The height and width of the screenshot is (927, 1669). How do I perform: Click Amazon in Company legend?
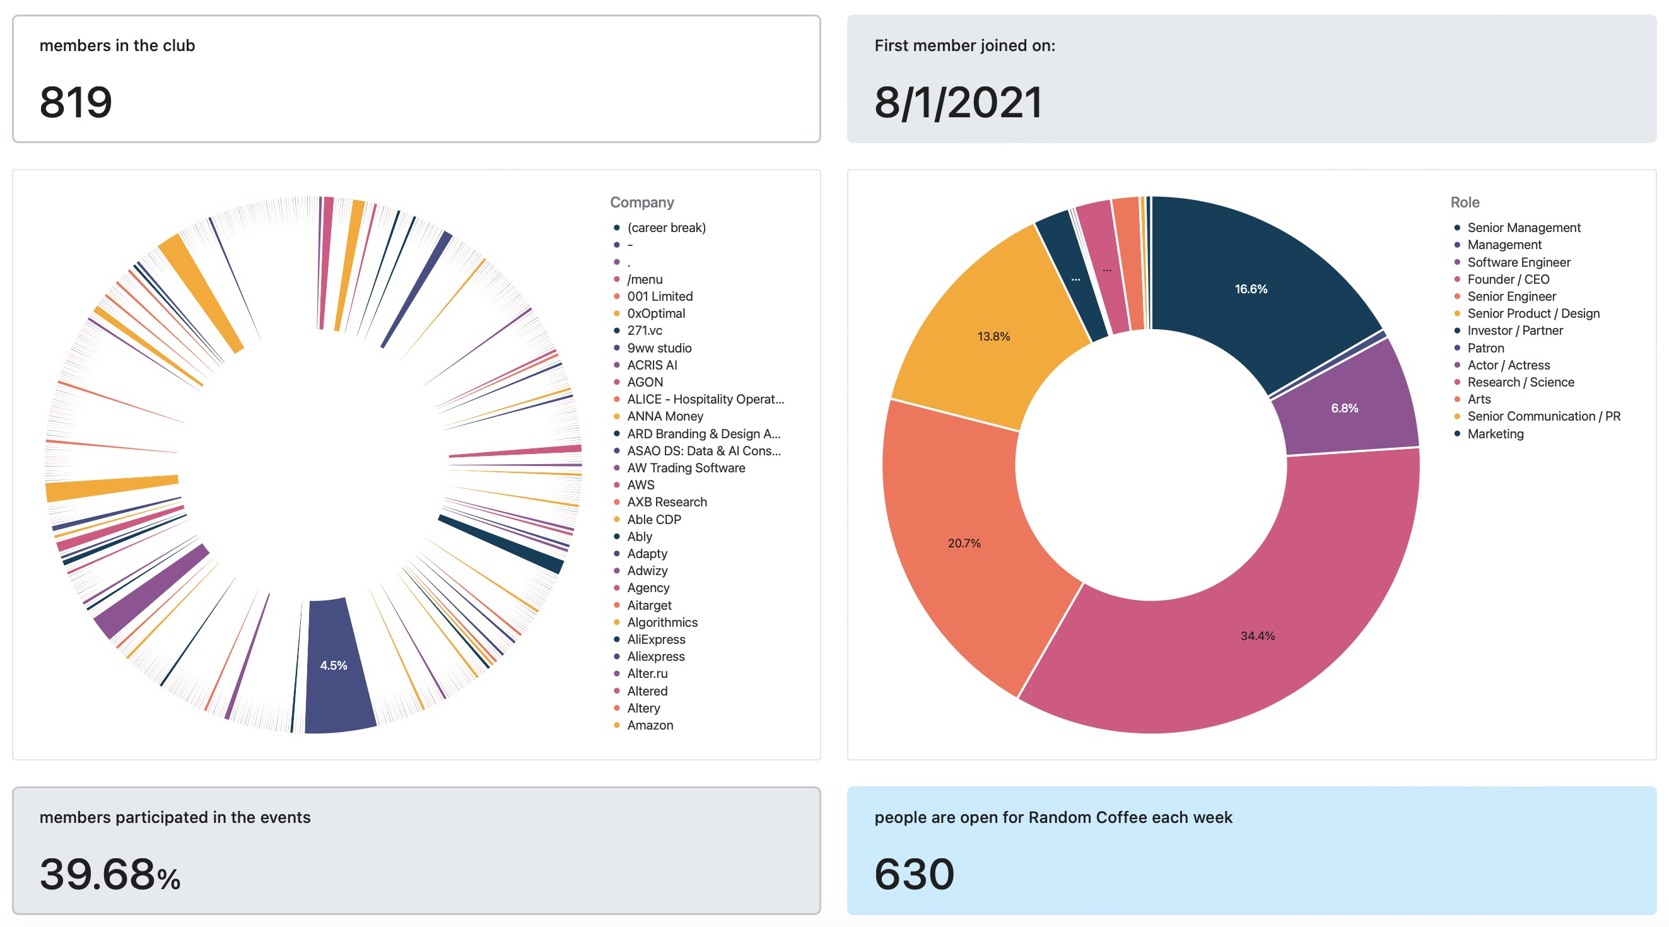coord(643,725)
